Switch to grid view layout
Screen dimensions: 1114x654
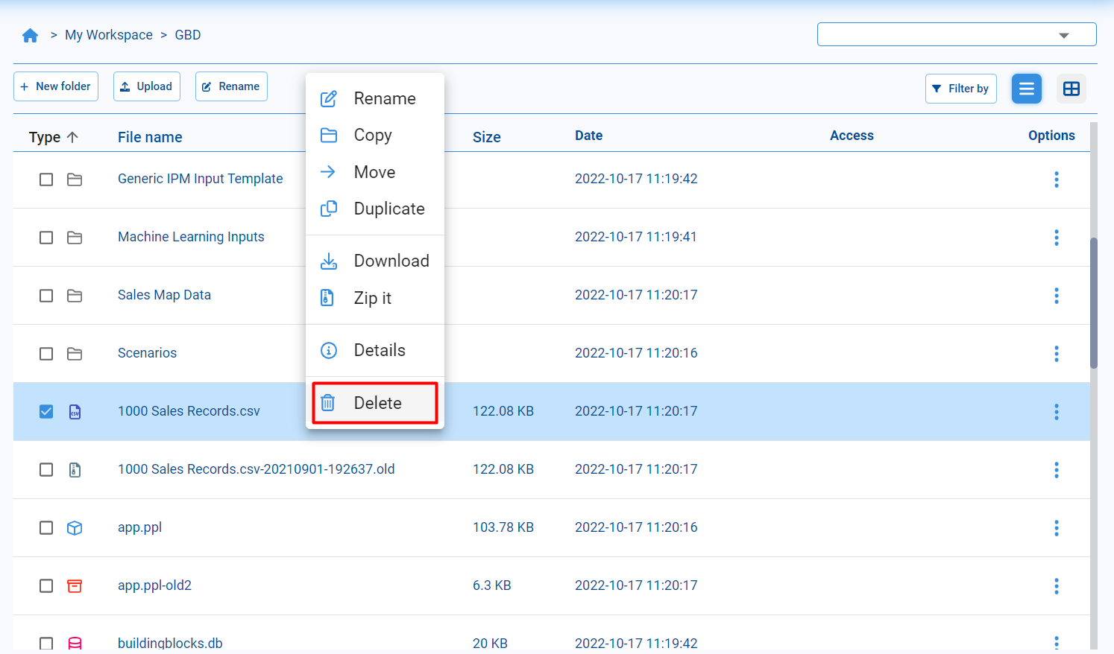click(x=1071, y=89)
